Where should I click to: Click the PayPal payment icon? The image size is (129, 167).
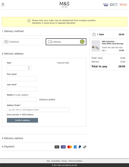(x=80, y=147)
